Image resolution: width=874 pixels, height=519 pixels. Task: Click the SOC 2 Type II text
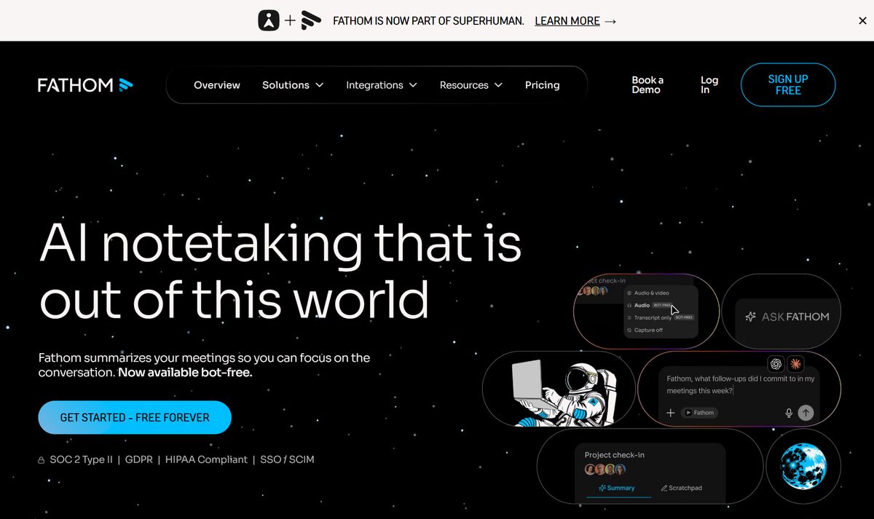click(80, 459)
